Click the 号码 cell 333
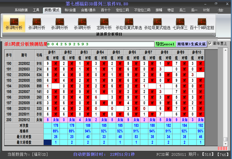This screenshot has width=232, height=159. (39, 109)
